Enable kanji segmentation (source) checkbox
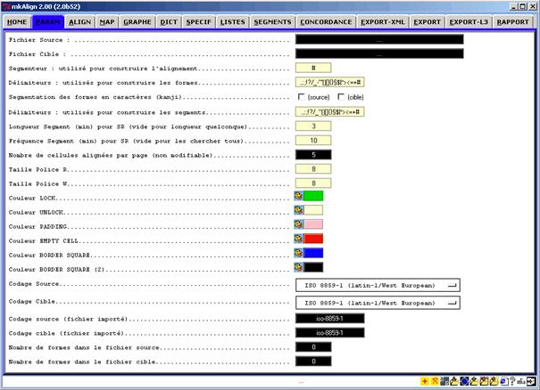 [x=302, y=97]
